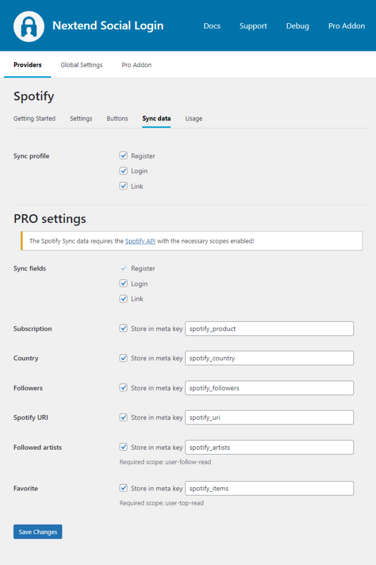This screenshot has width=376, height=565.
Task: Open the Debug page from header
Action: click(x=298, y=26)
